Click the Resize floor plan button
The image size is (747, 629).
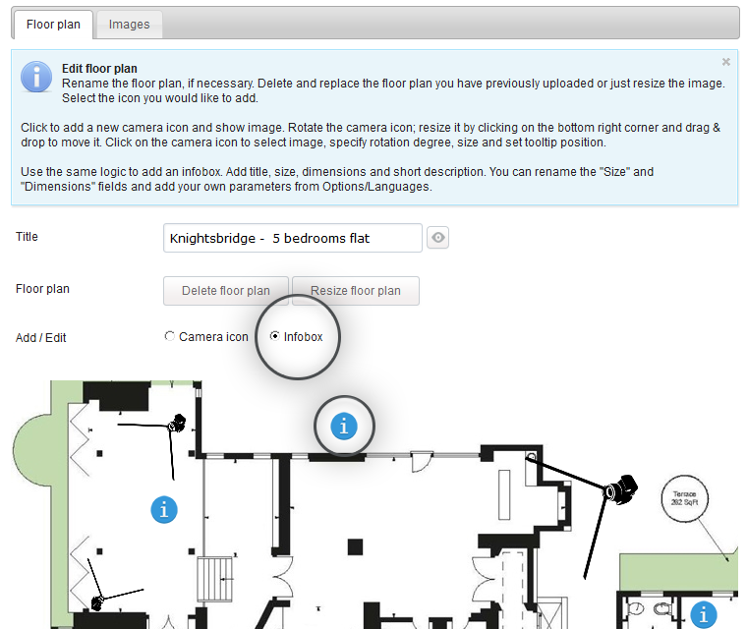tap(356, 291)
